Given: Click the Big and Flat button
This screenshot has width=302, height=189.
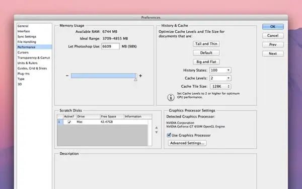Looking at the screenshot, I should click(206, 62).
